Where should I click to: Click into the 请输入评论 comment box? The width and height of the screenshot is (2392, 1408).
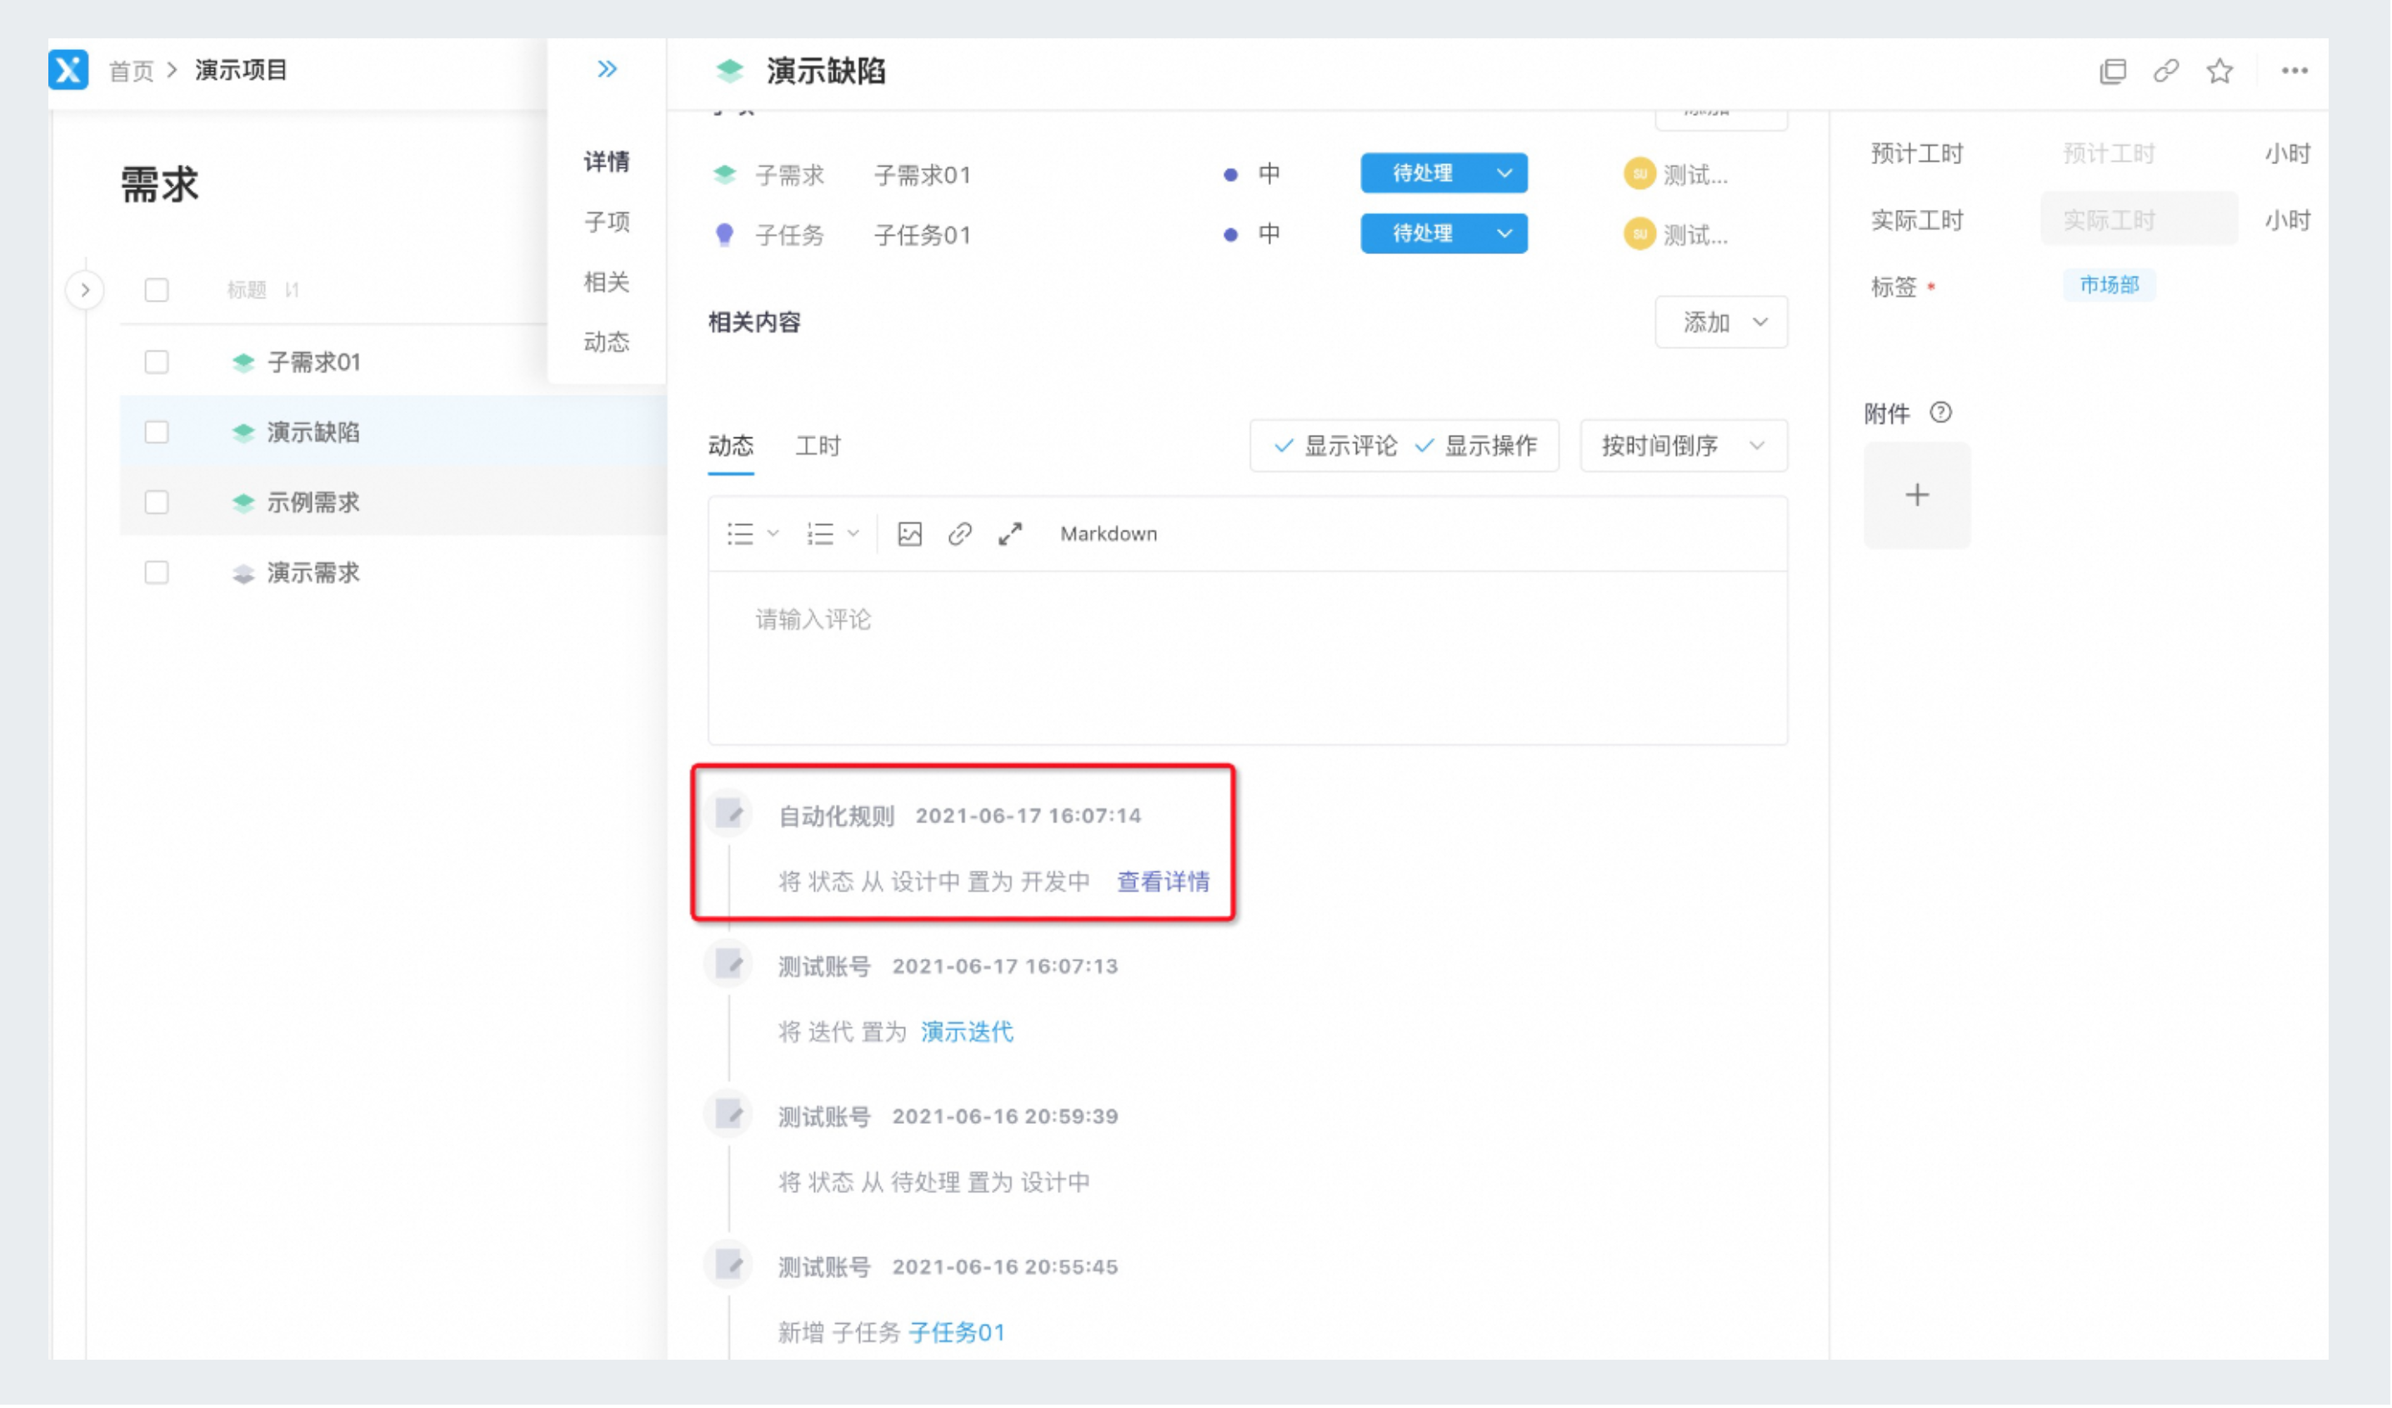point(1249,657)
